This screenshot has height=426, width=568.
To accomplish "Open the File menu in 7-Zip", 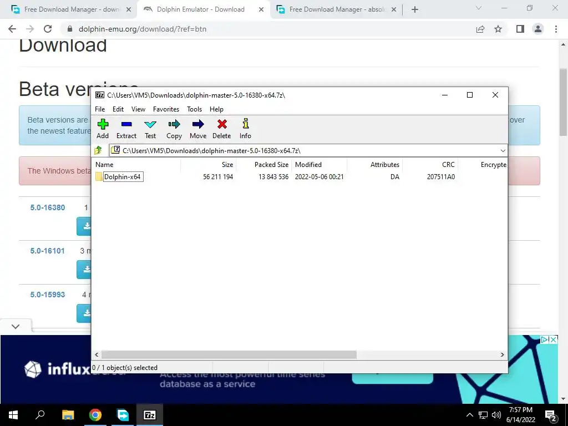I will pos(100,109).
